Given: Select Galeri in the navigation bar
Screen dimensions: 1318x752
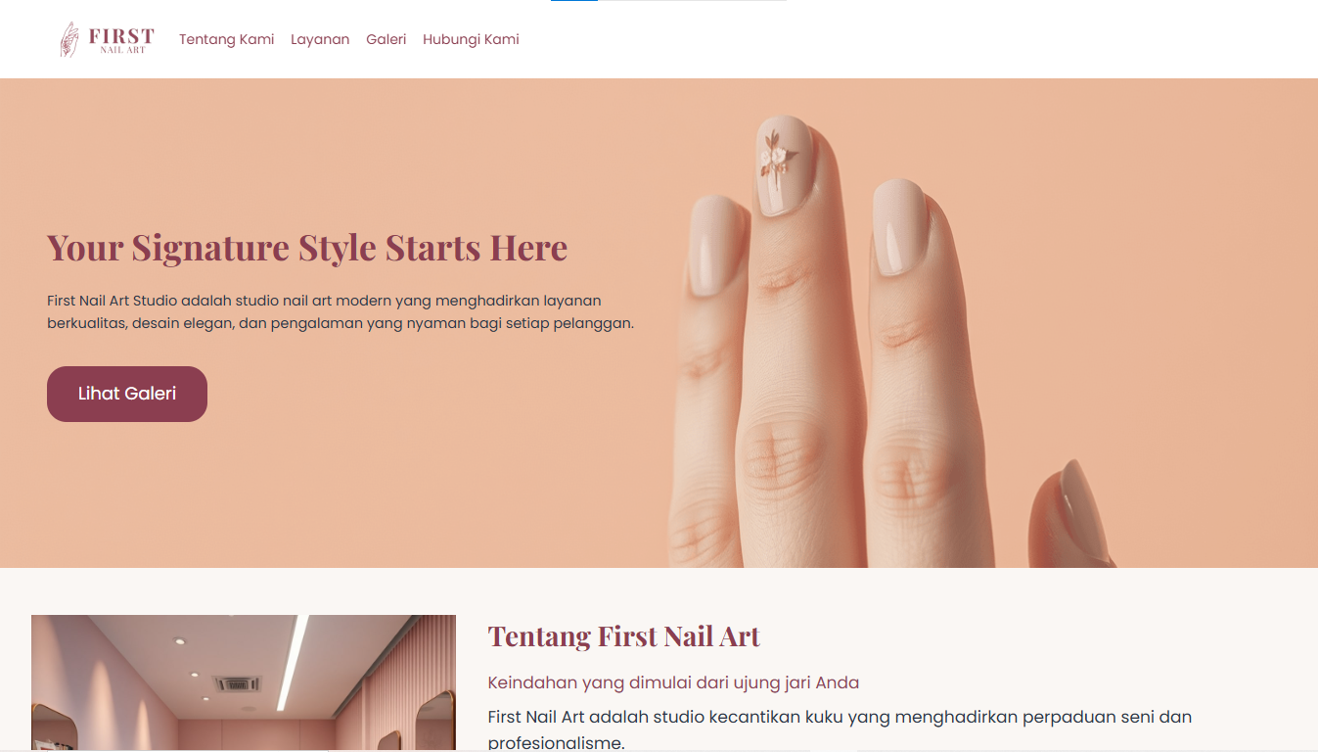Looking at the screenshot, I should pyautogui.click(x=386, y=39).
